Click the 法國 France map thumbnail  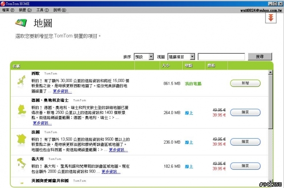pyautogui.click(x=21, y=140)
